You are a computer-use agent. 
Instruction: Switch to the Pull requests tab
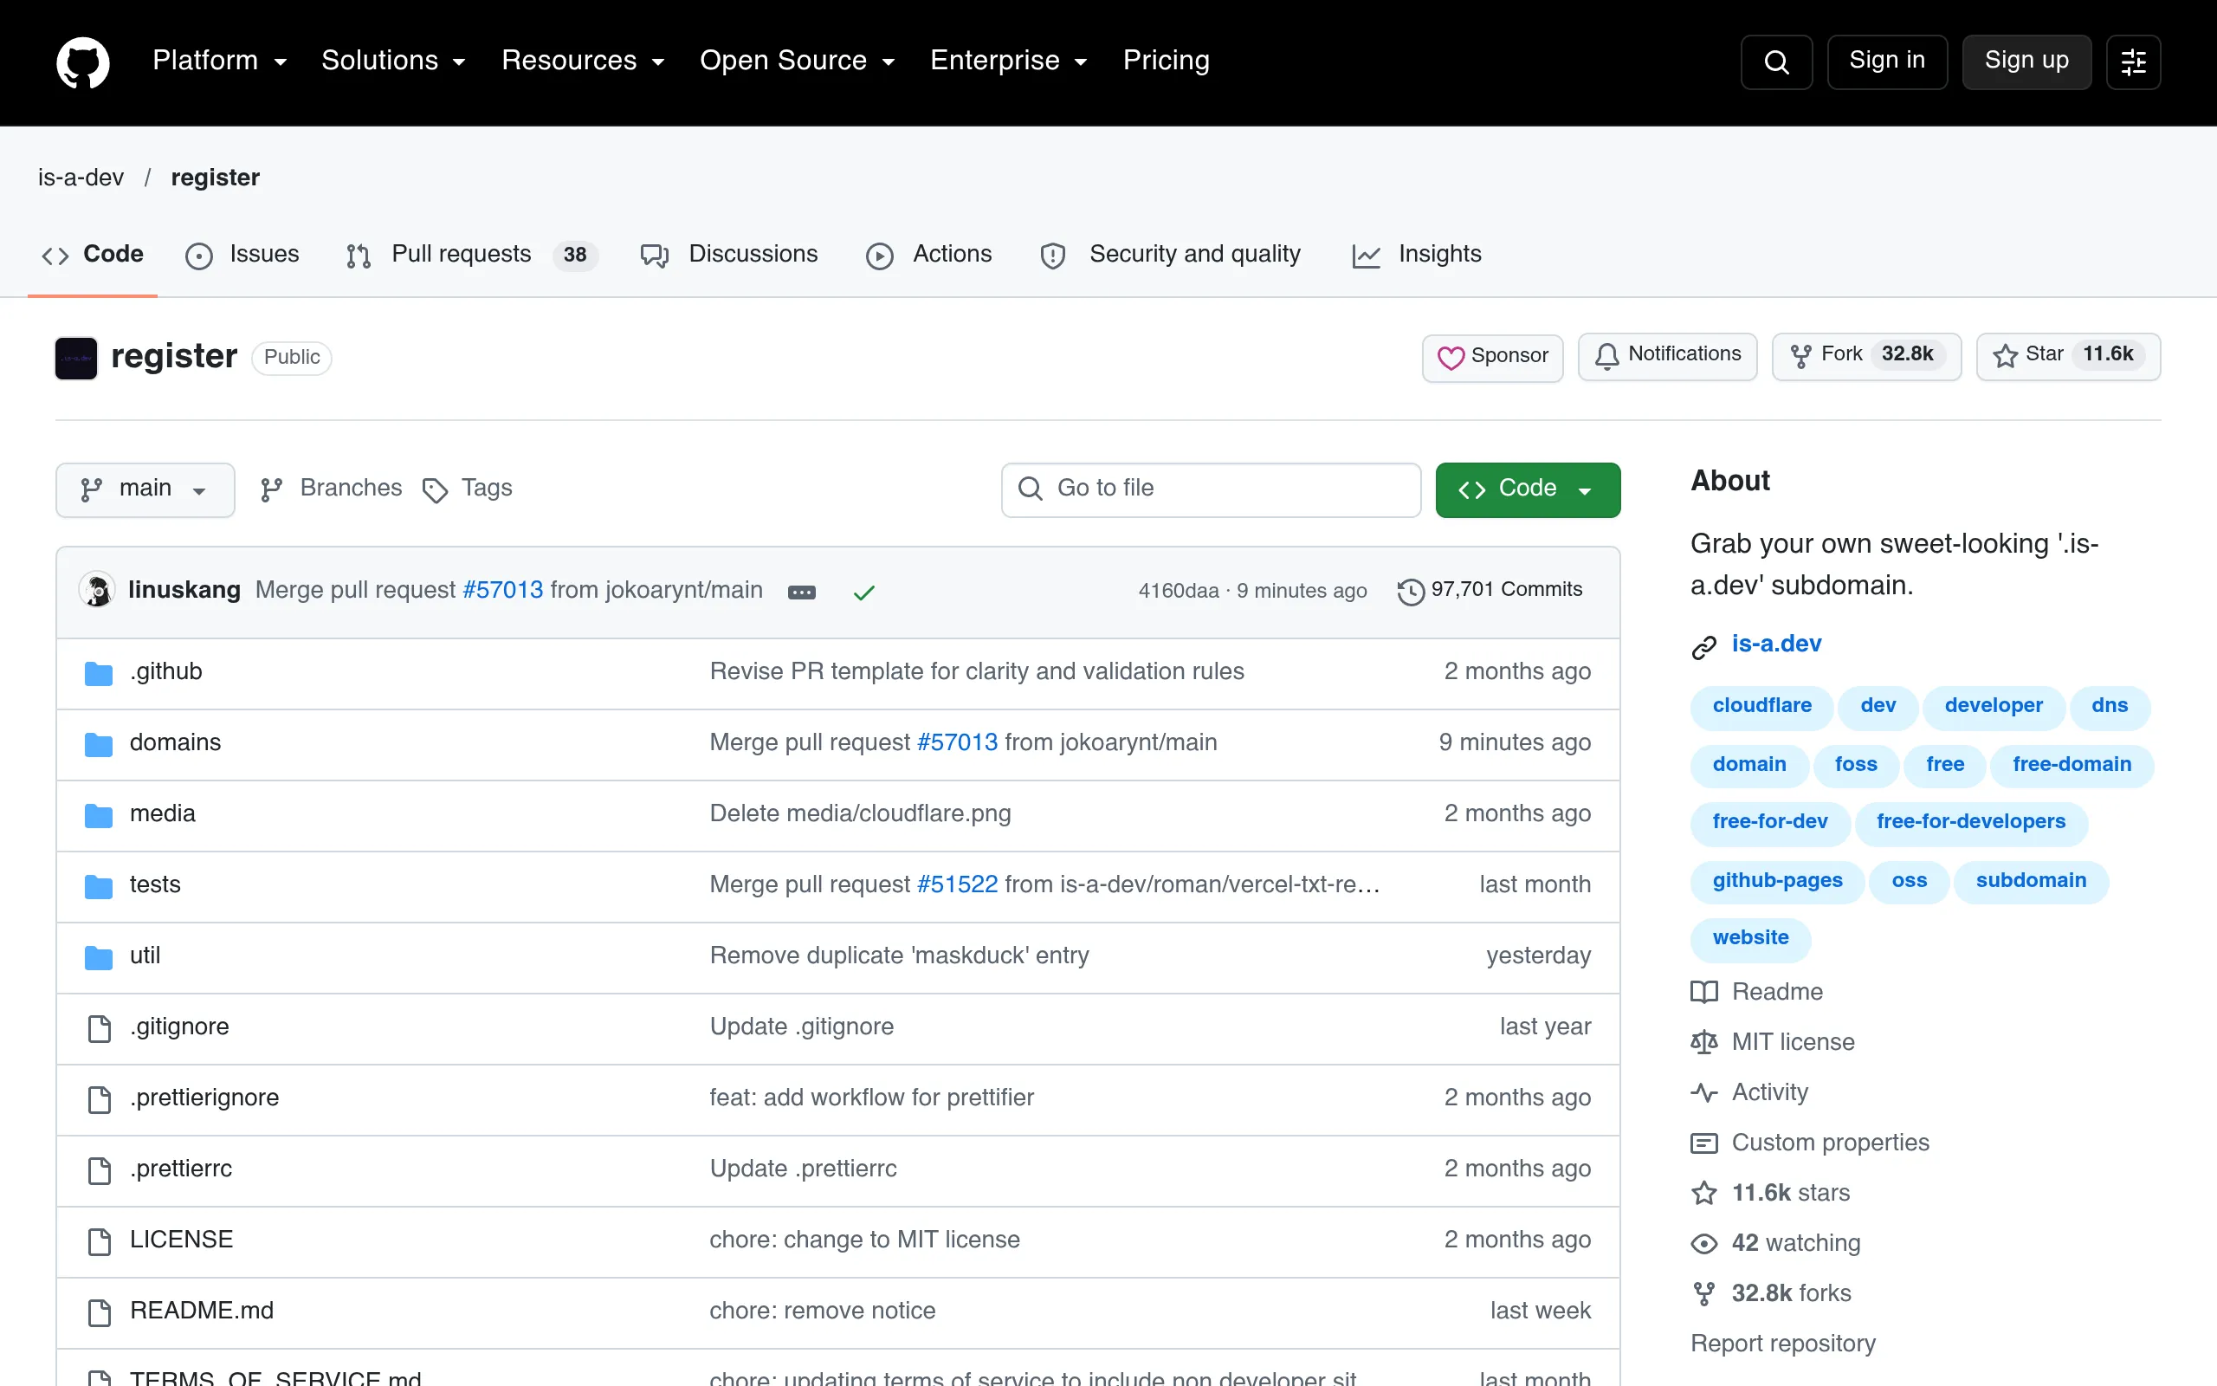pos(471,255)
